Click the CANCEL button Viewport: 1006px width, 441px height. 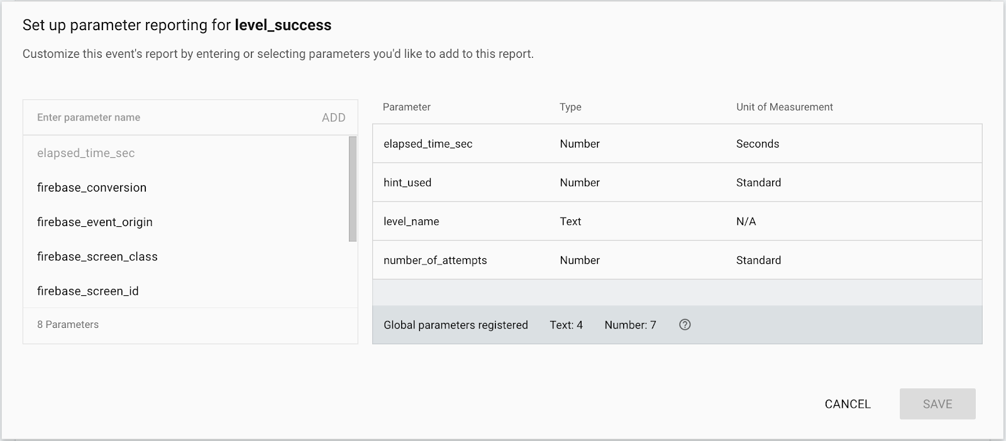click(x=848, y=404)
